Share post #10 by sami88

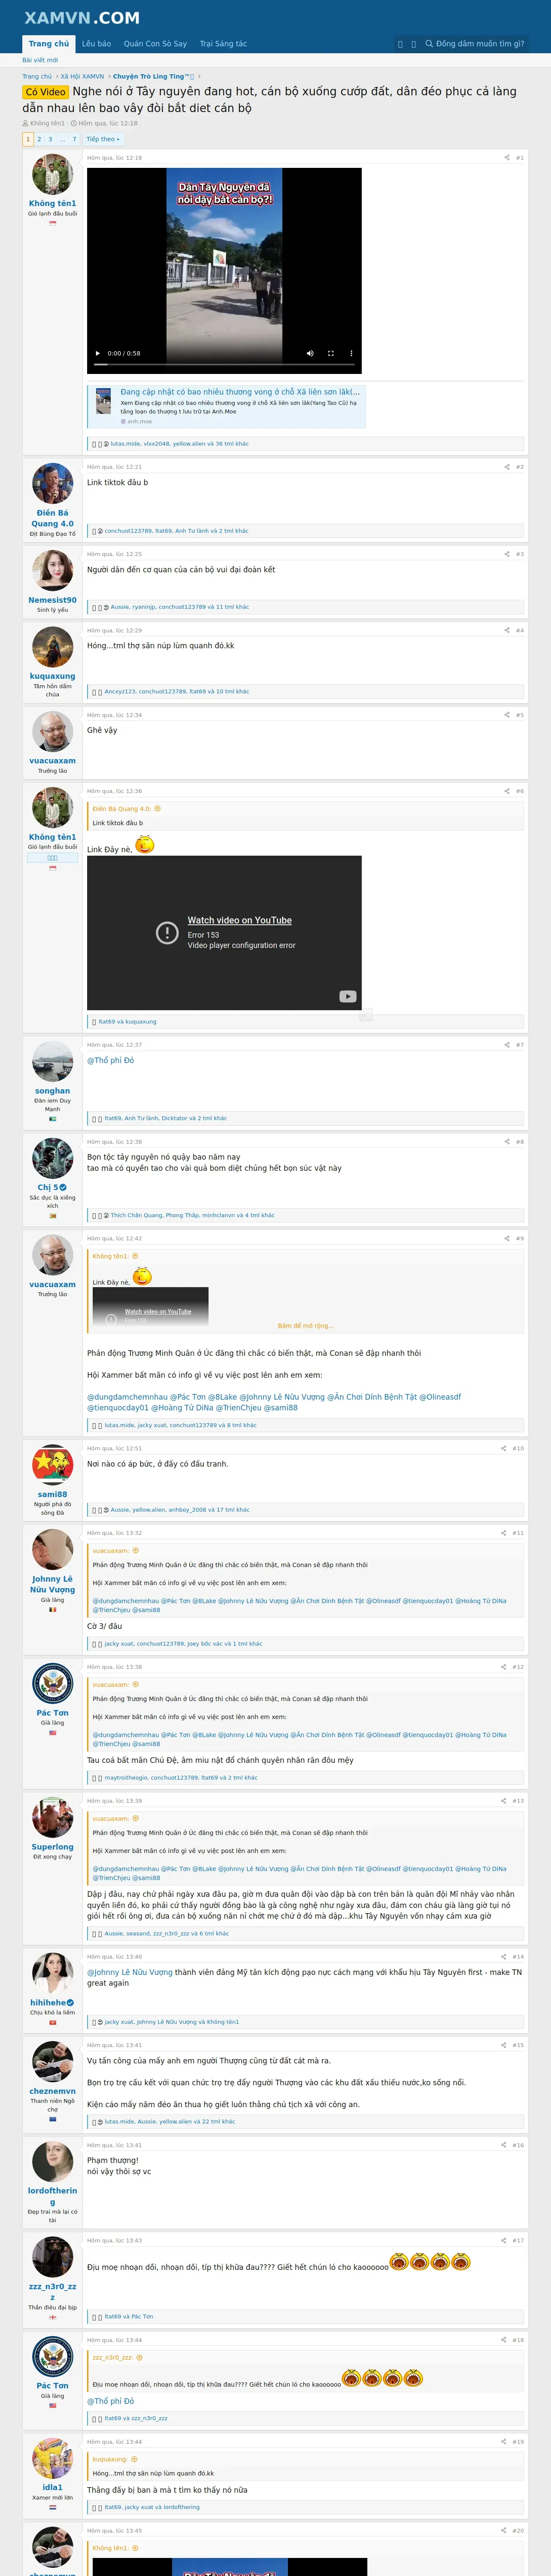click(x=504, y=1448)
